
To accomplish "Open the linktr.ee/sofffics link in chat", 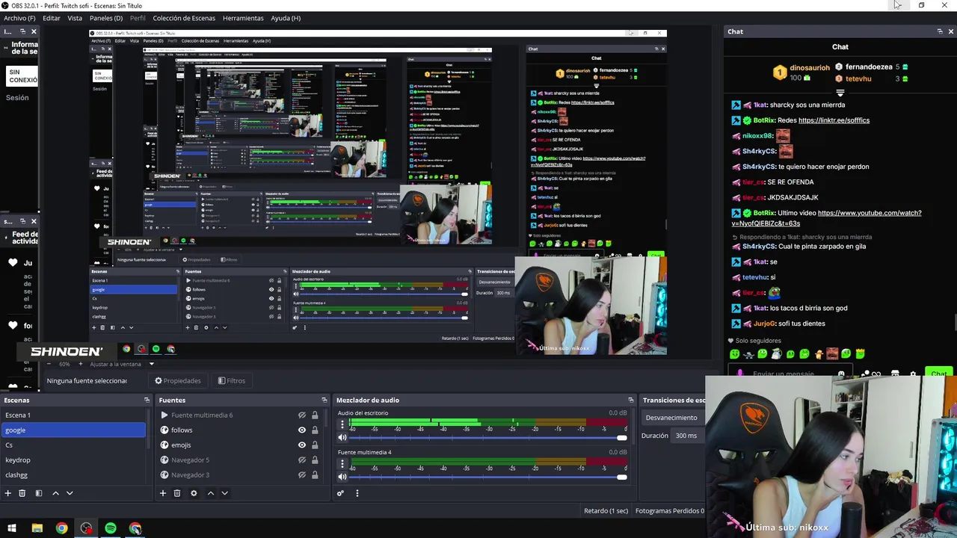I will pyautogui.click(x=834, y=120).
